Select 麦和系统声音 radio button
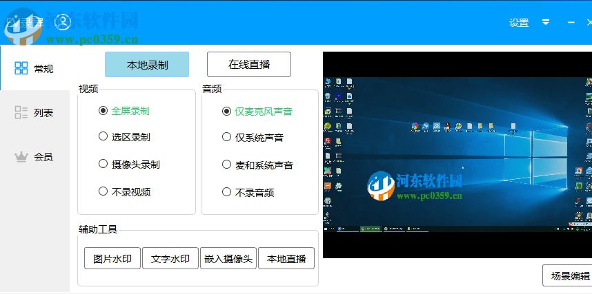This screenshot has height=294, width=592. (257, 165)
